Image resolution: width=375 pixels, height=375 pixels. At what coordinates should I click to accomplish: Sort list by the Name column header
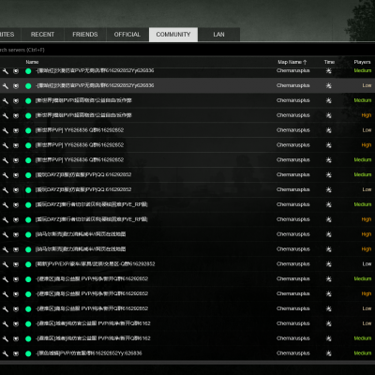[x=32, y=62]
